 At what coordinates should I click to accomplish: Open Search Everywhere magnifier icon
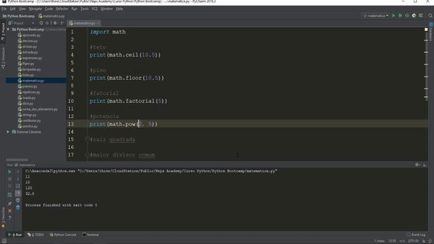(431, 16)
